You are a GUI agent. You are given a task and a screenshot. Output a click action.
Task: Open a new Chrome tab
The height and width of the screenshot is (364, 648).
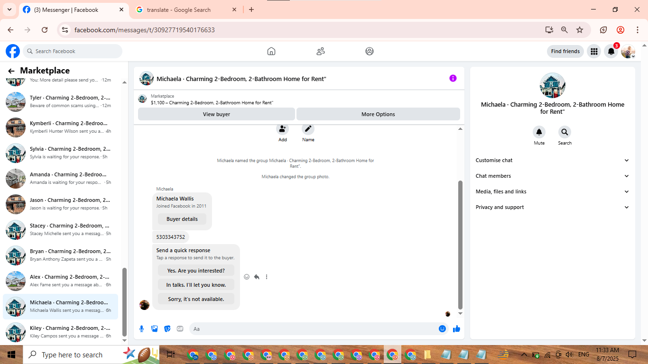pos(251,9)
